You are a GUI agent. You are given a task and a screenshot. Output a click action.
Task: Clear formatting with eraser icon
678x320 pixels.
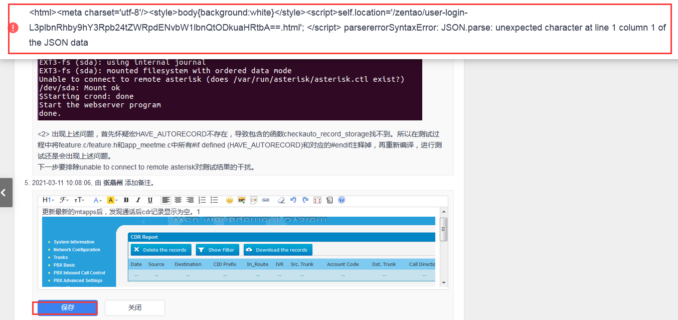281,200
